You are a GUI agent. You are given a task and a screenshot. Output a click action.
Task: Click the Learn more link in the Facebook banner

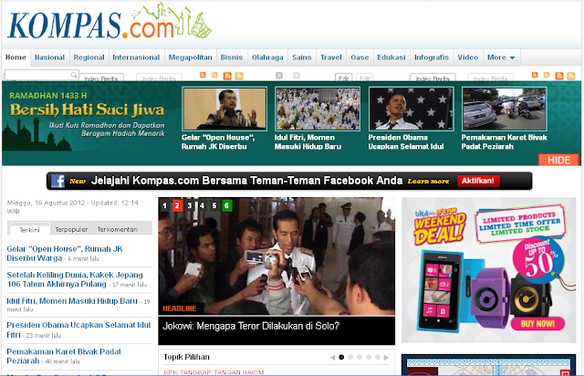(428, 181)
